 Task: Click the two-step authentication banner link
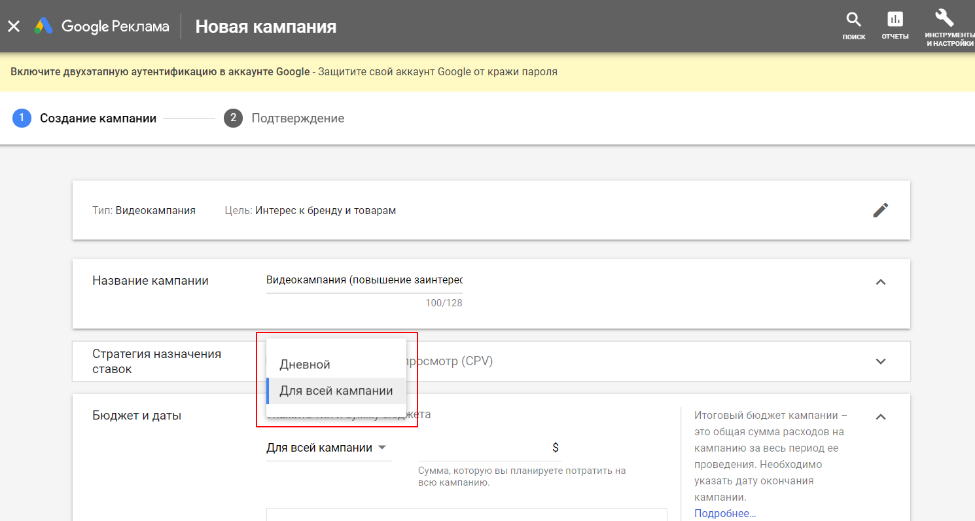click(160, 72)
